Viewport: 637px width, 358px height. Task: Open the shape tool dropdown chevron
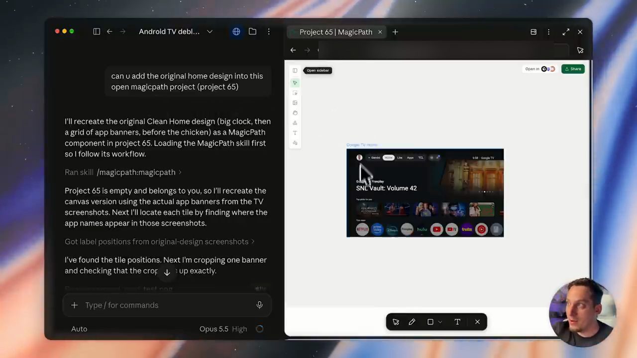point(440,322)
